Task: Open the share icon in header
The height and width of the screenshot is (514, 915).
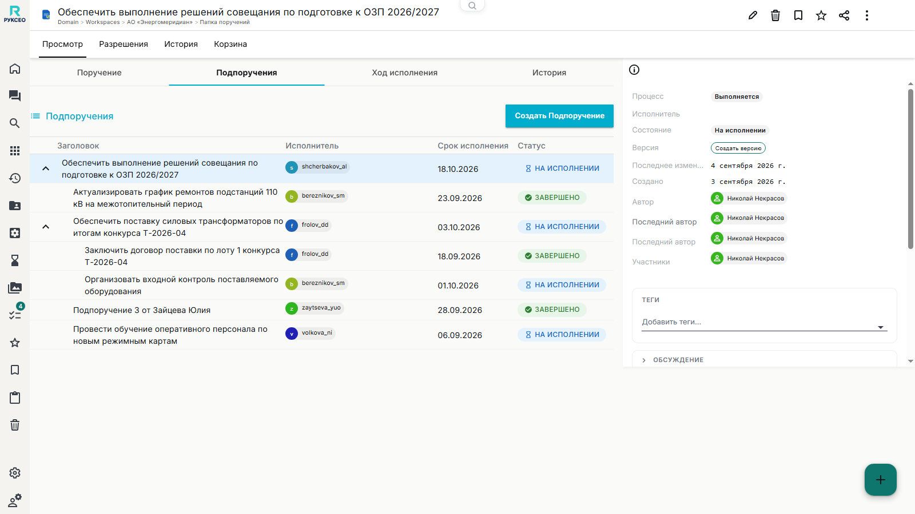Action: [x=844, y=15]
